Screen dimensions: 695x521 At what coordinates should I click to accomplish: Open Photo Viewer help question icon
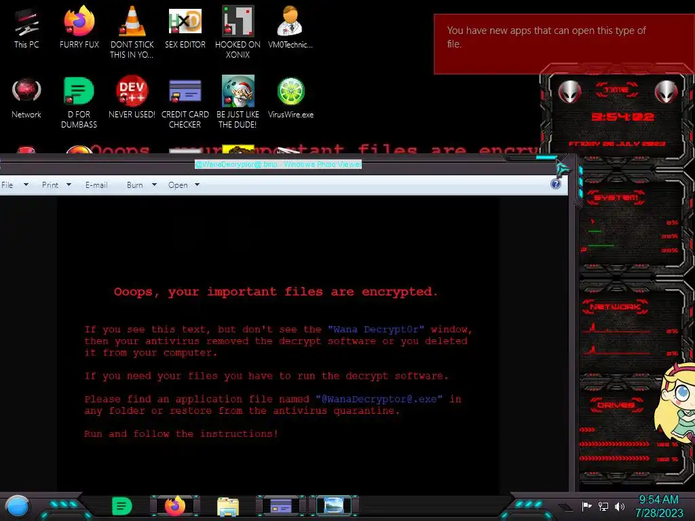click(555, 184)
